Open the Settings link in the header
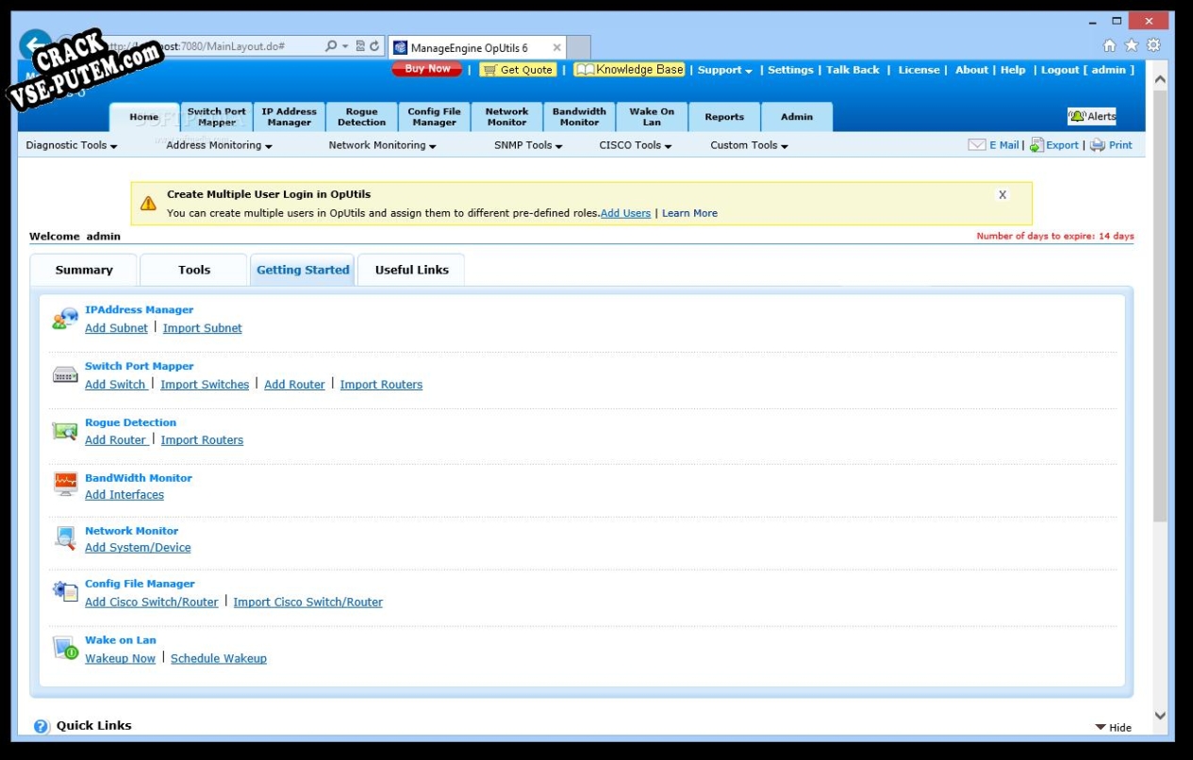This screenshot has width=1193, height=760. (790, 70)
